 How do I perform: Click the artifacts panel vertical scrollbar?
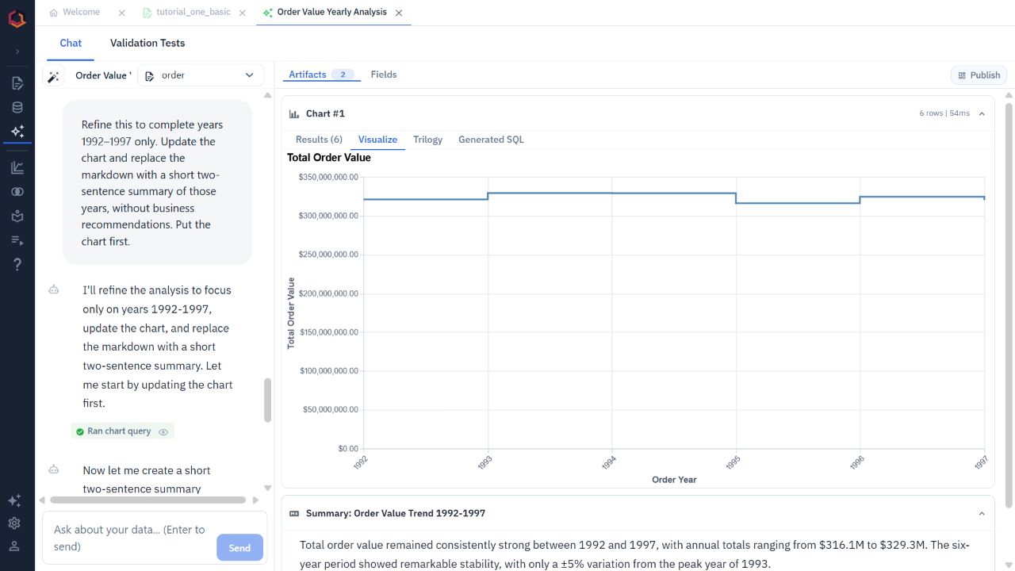point(1009,305)
